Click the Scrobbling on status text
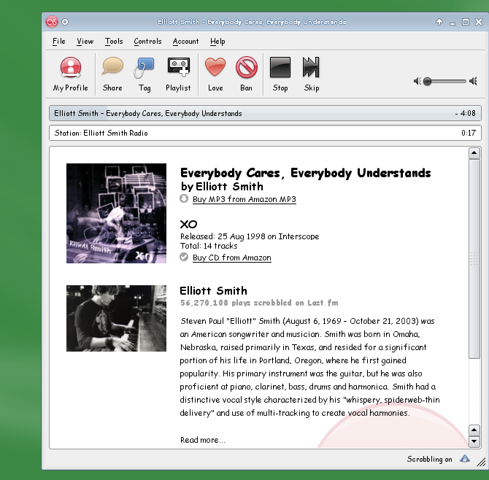Screen dimensions: 489x480 point(429,459)
